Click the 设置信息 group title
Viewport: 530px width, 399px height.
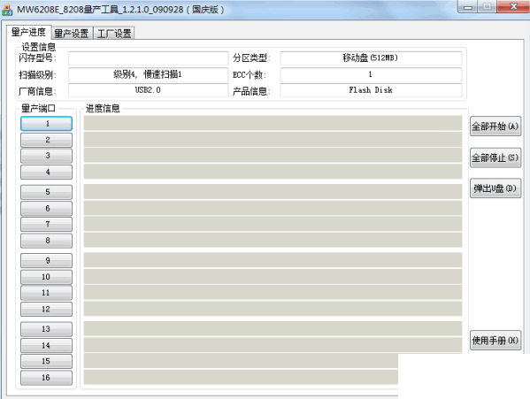38,47
